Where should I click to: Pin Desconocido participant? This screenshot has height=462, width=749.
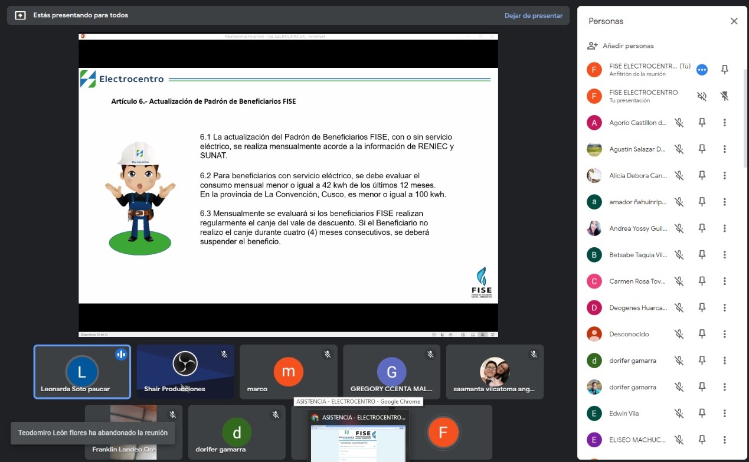(x=702, y=334)
